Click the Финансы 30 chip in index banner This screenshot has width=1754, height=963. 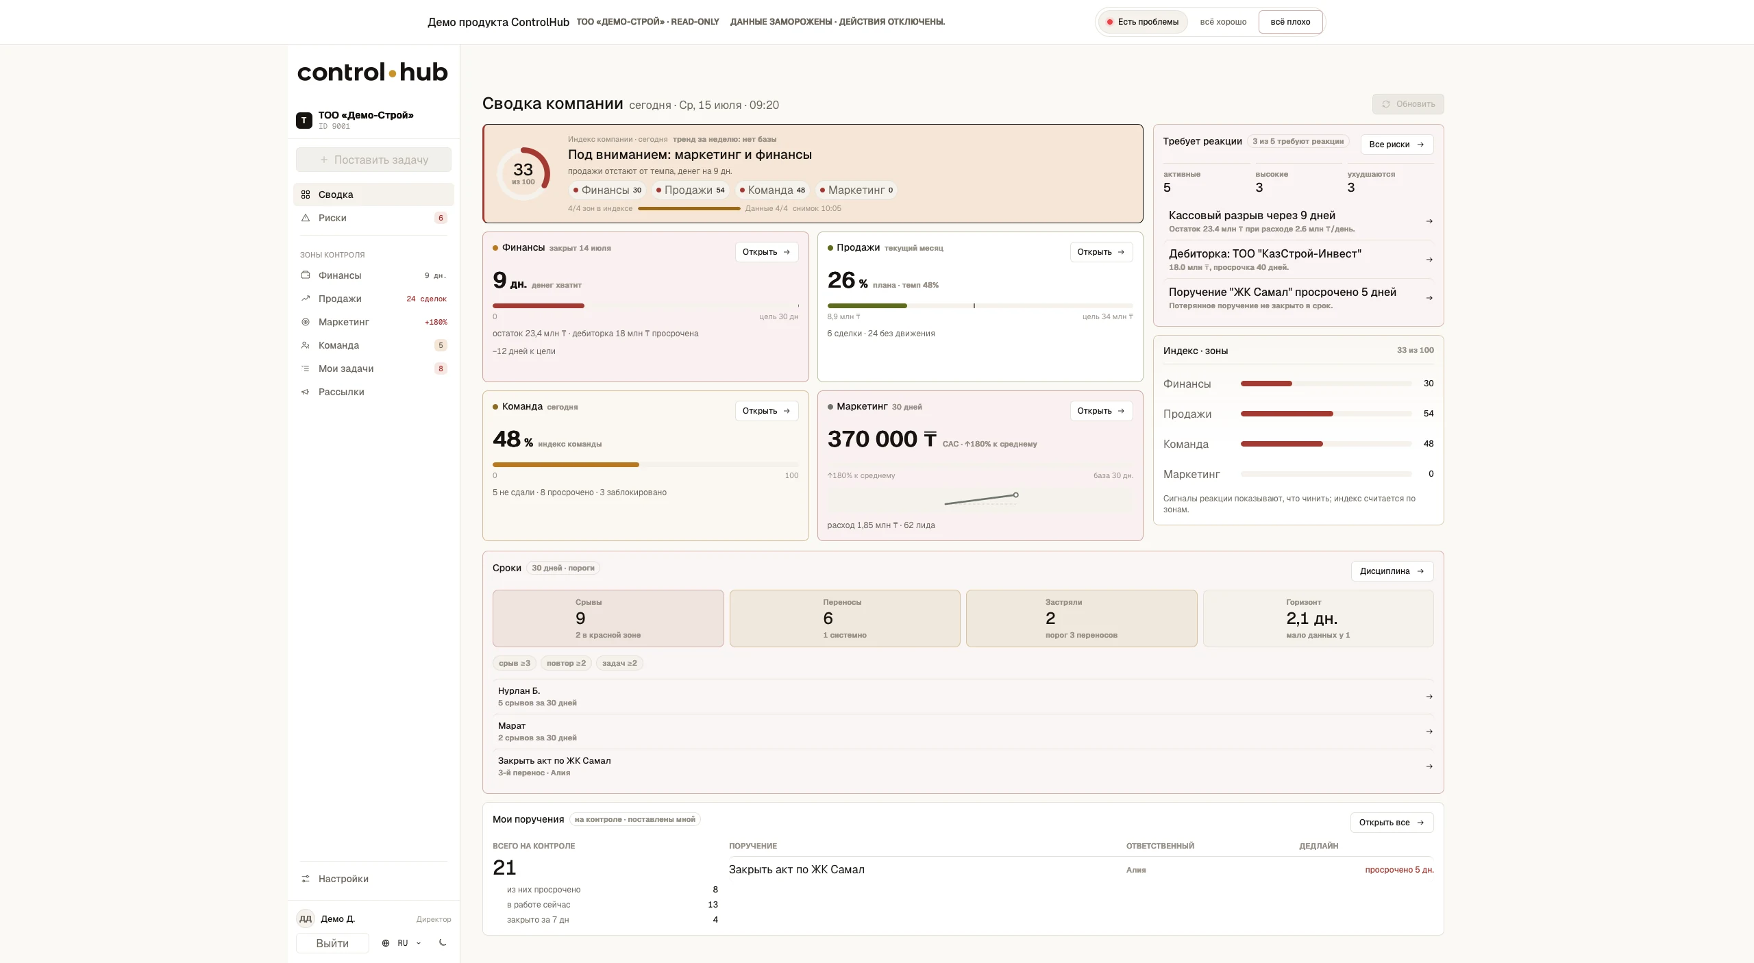(607, 190)
